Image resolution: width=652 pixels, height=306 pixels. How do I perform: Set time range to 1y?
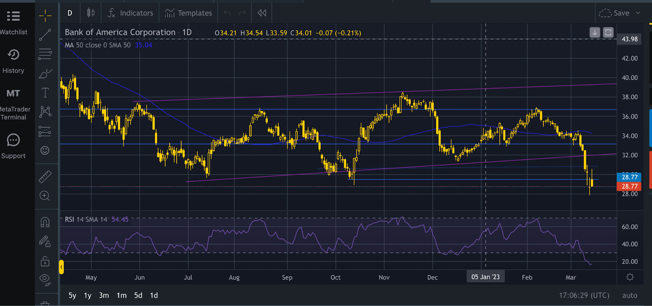click(88, 295)
